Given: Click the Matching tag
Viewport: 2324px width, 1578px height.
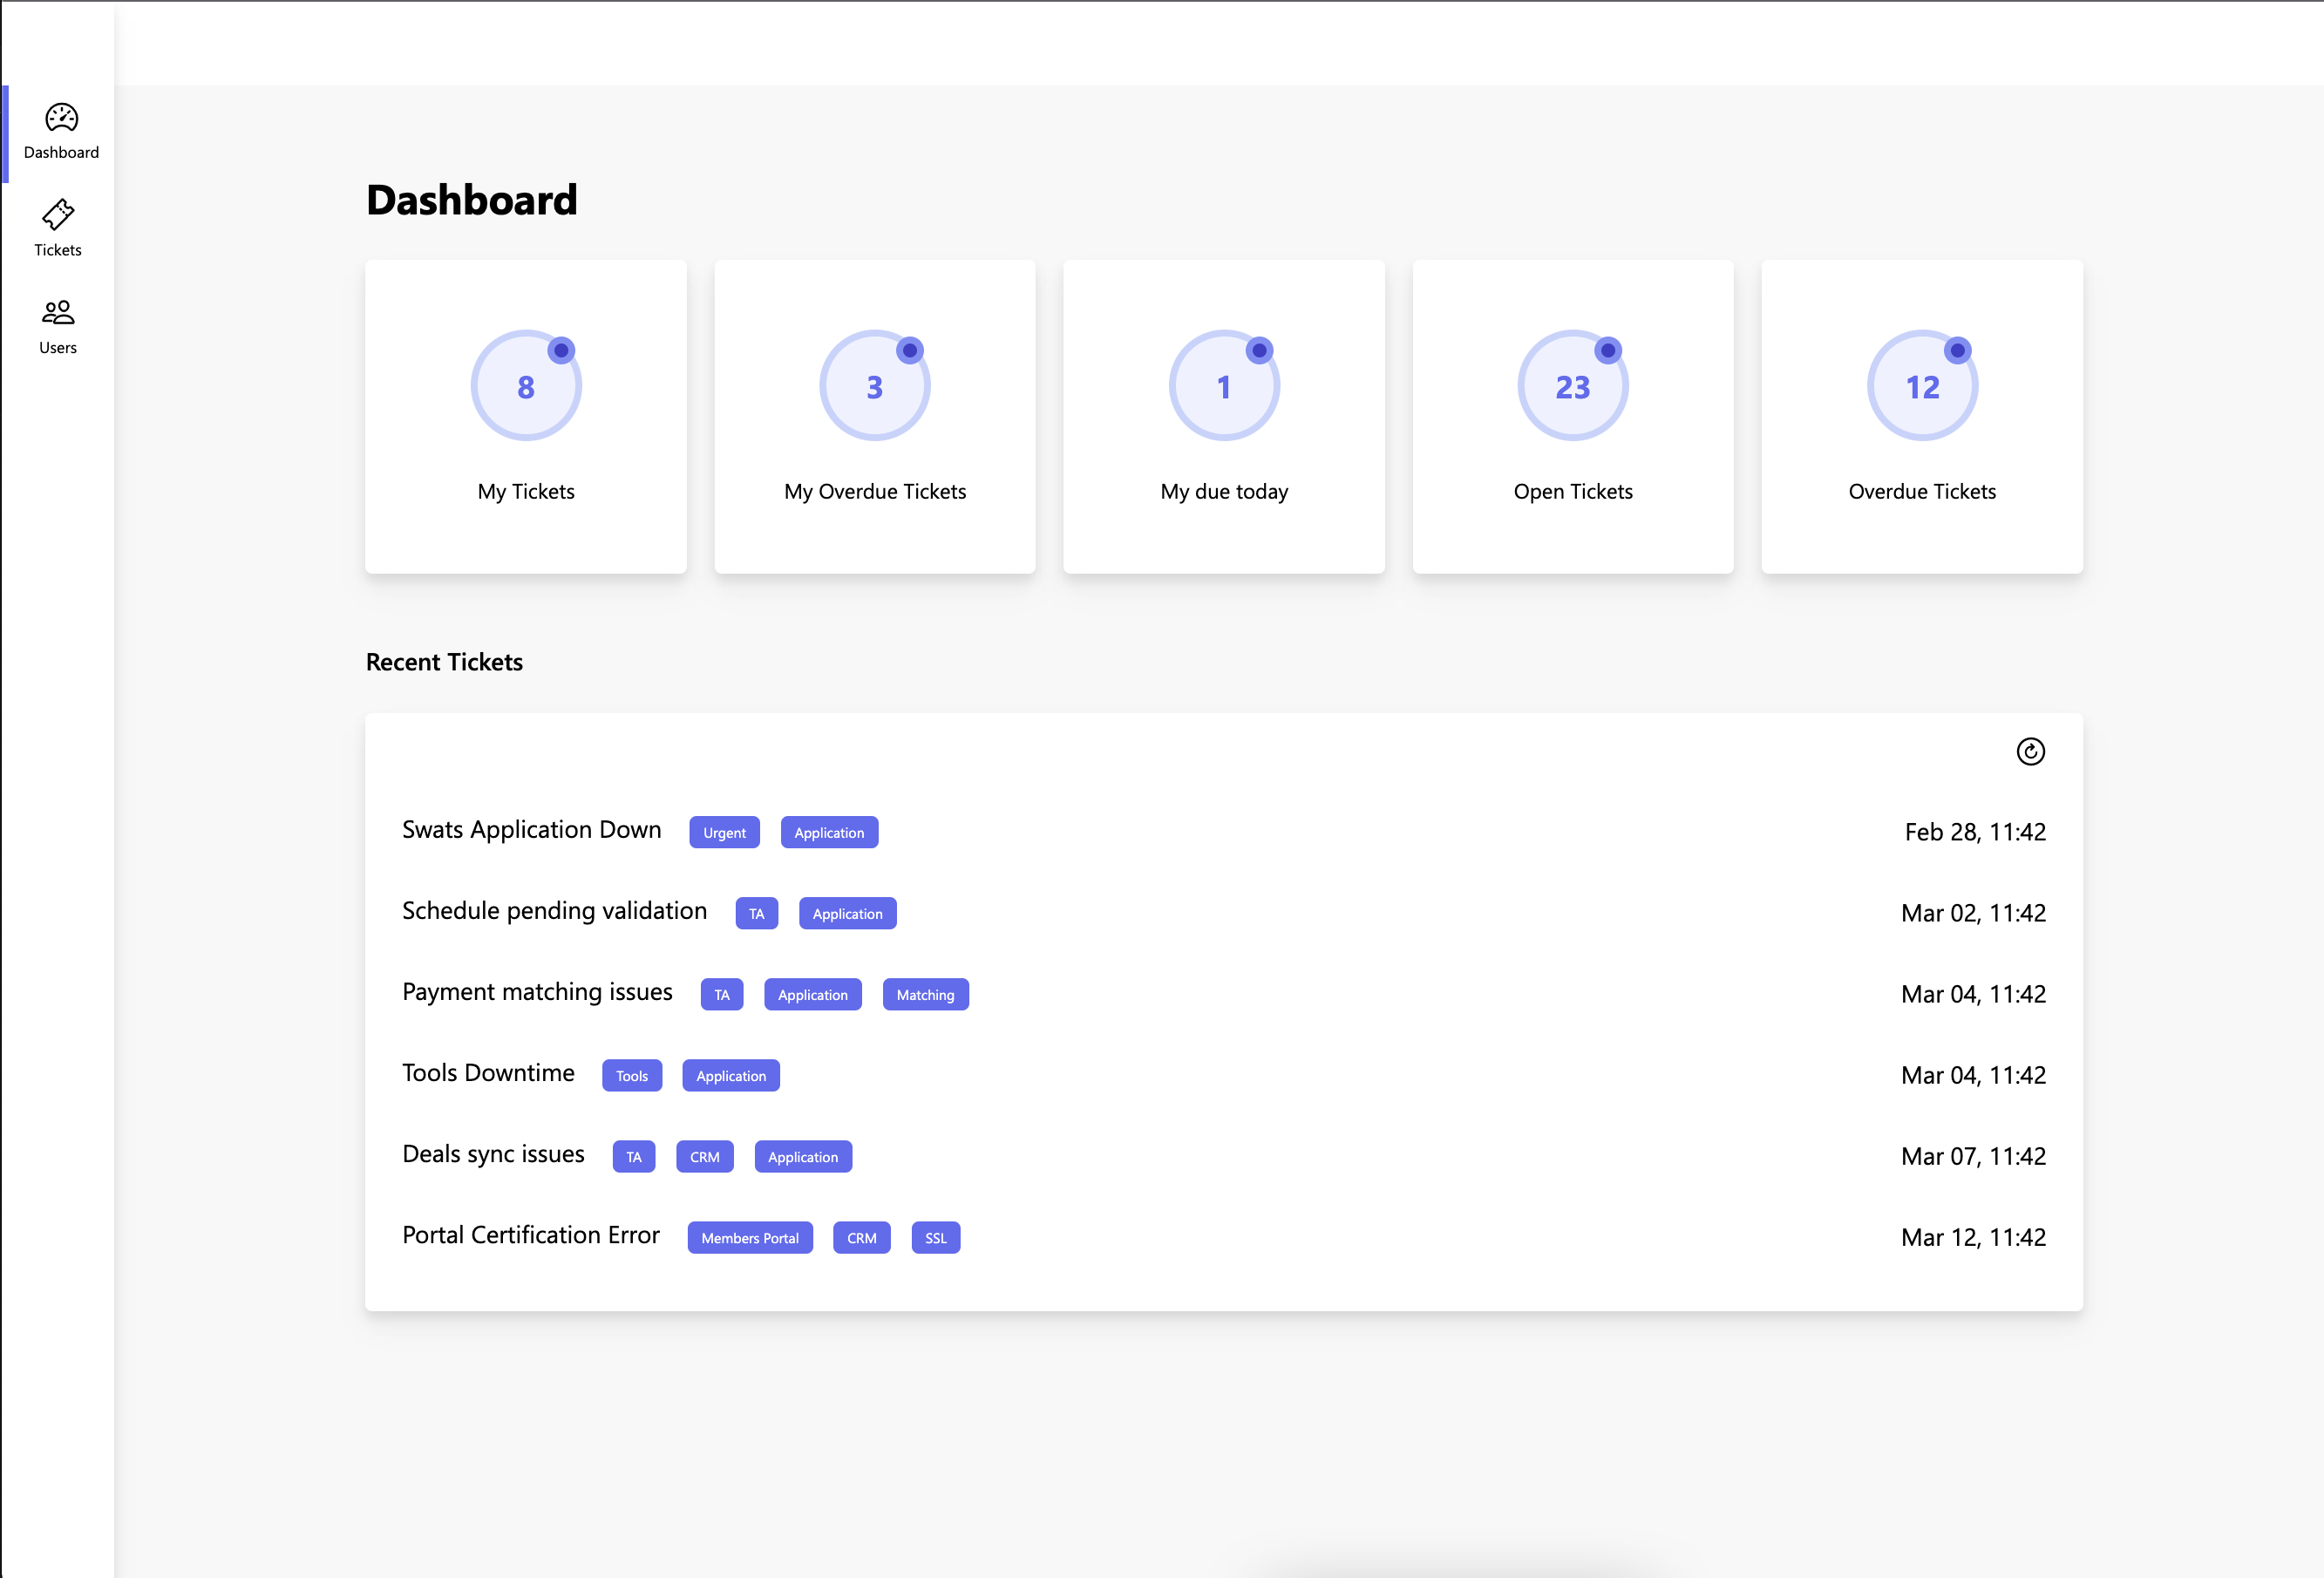Looking at the screenshot, I should 925,994.
